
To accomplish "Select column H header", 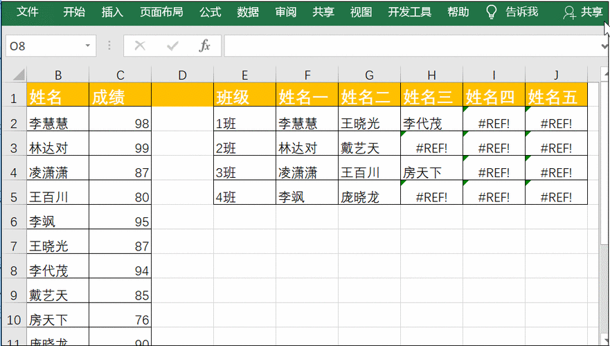I will (431, 75).
